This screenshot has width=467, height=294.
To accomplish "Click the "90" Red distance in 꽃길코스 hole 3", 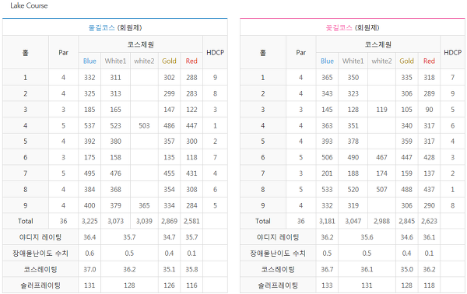I will tap(429, 110).
